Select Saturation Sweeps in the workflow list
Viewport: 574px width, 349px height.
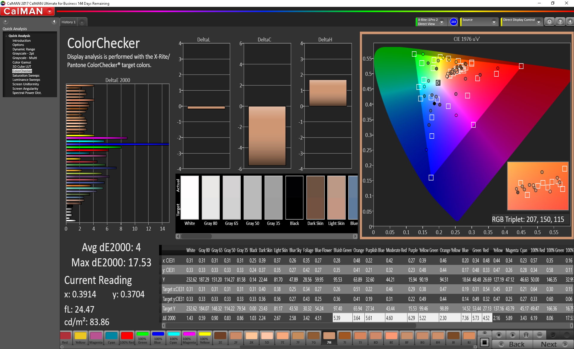[x=26, y=75]
